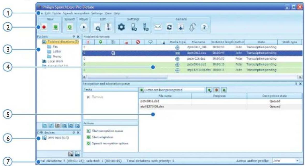Open general settings via large gear icon

pyautogui.click(x=122, y=27)
